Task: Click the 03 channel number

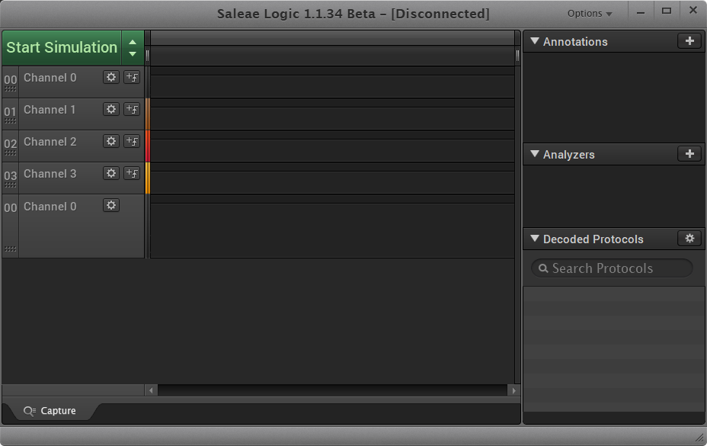Action: pyautogui.click(x=10, y=175)
